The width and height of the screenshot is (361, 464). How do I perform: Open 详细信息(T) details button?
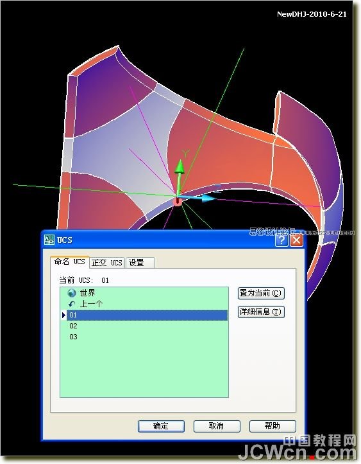[x=261, y=312]
